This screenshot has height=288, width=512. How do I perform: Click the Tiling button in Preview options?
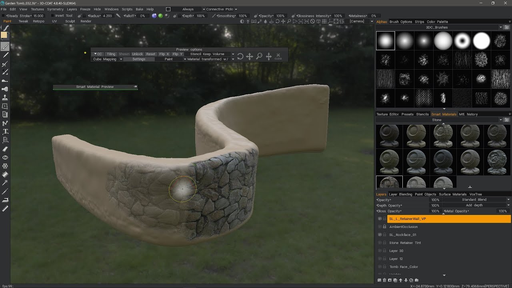click(x=111, y=54)
